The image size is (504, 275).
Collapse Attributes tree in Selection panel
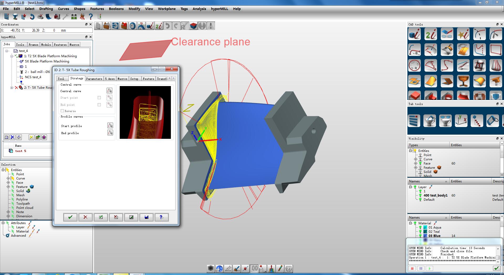tap(3, 223)
